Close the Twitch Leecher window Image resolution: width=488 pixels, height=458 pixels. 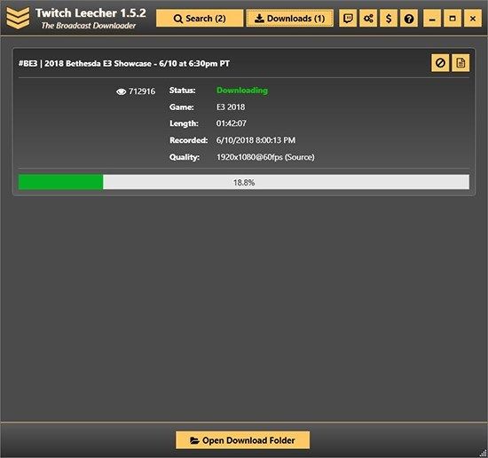pos(473,19)
